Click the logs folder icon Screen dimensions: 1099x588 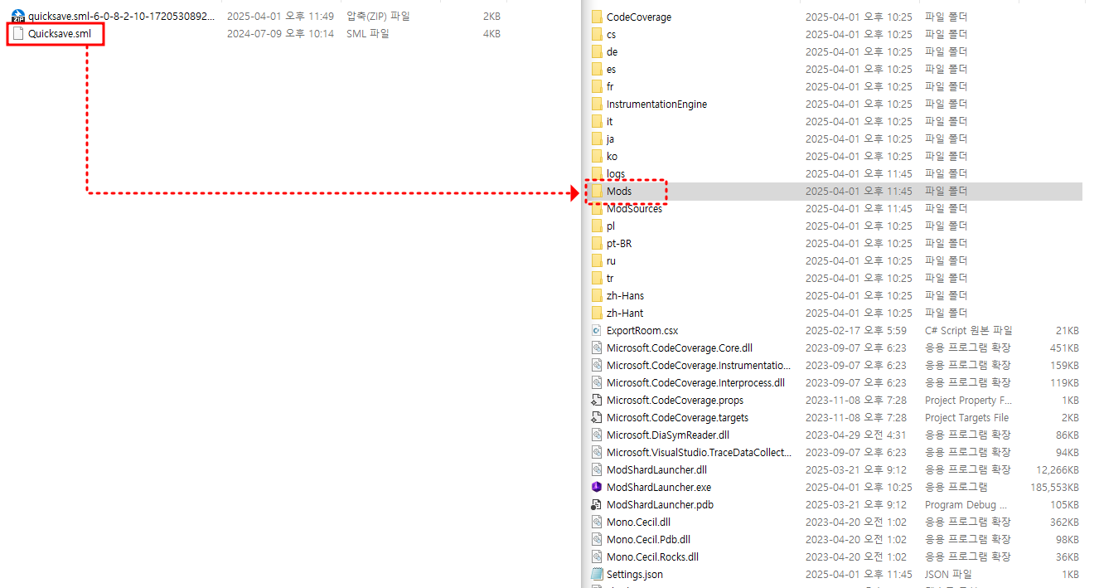coord(597,173)
